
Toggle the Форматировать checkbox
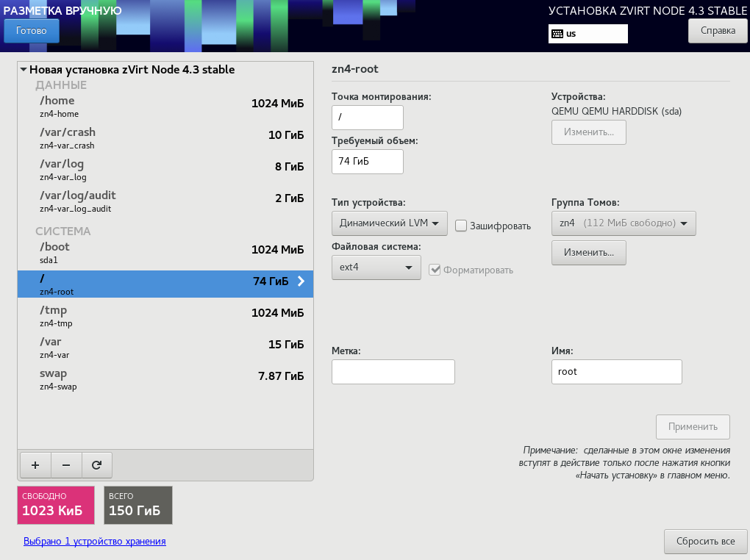(435, 270)
